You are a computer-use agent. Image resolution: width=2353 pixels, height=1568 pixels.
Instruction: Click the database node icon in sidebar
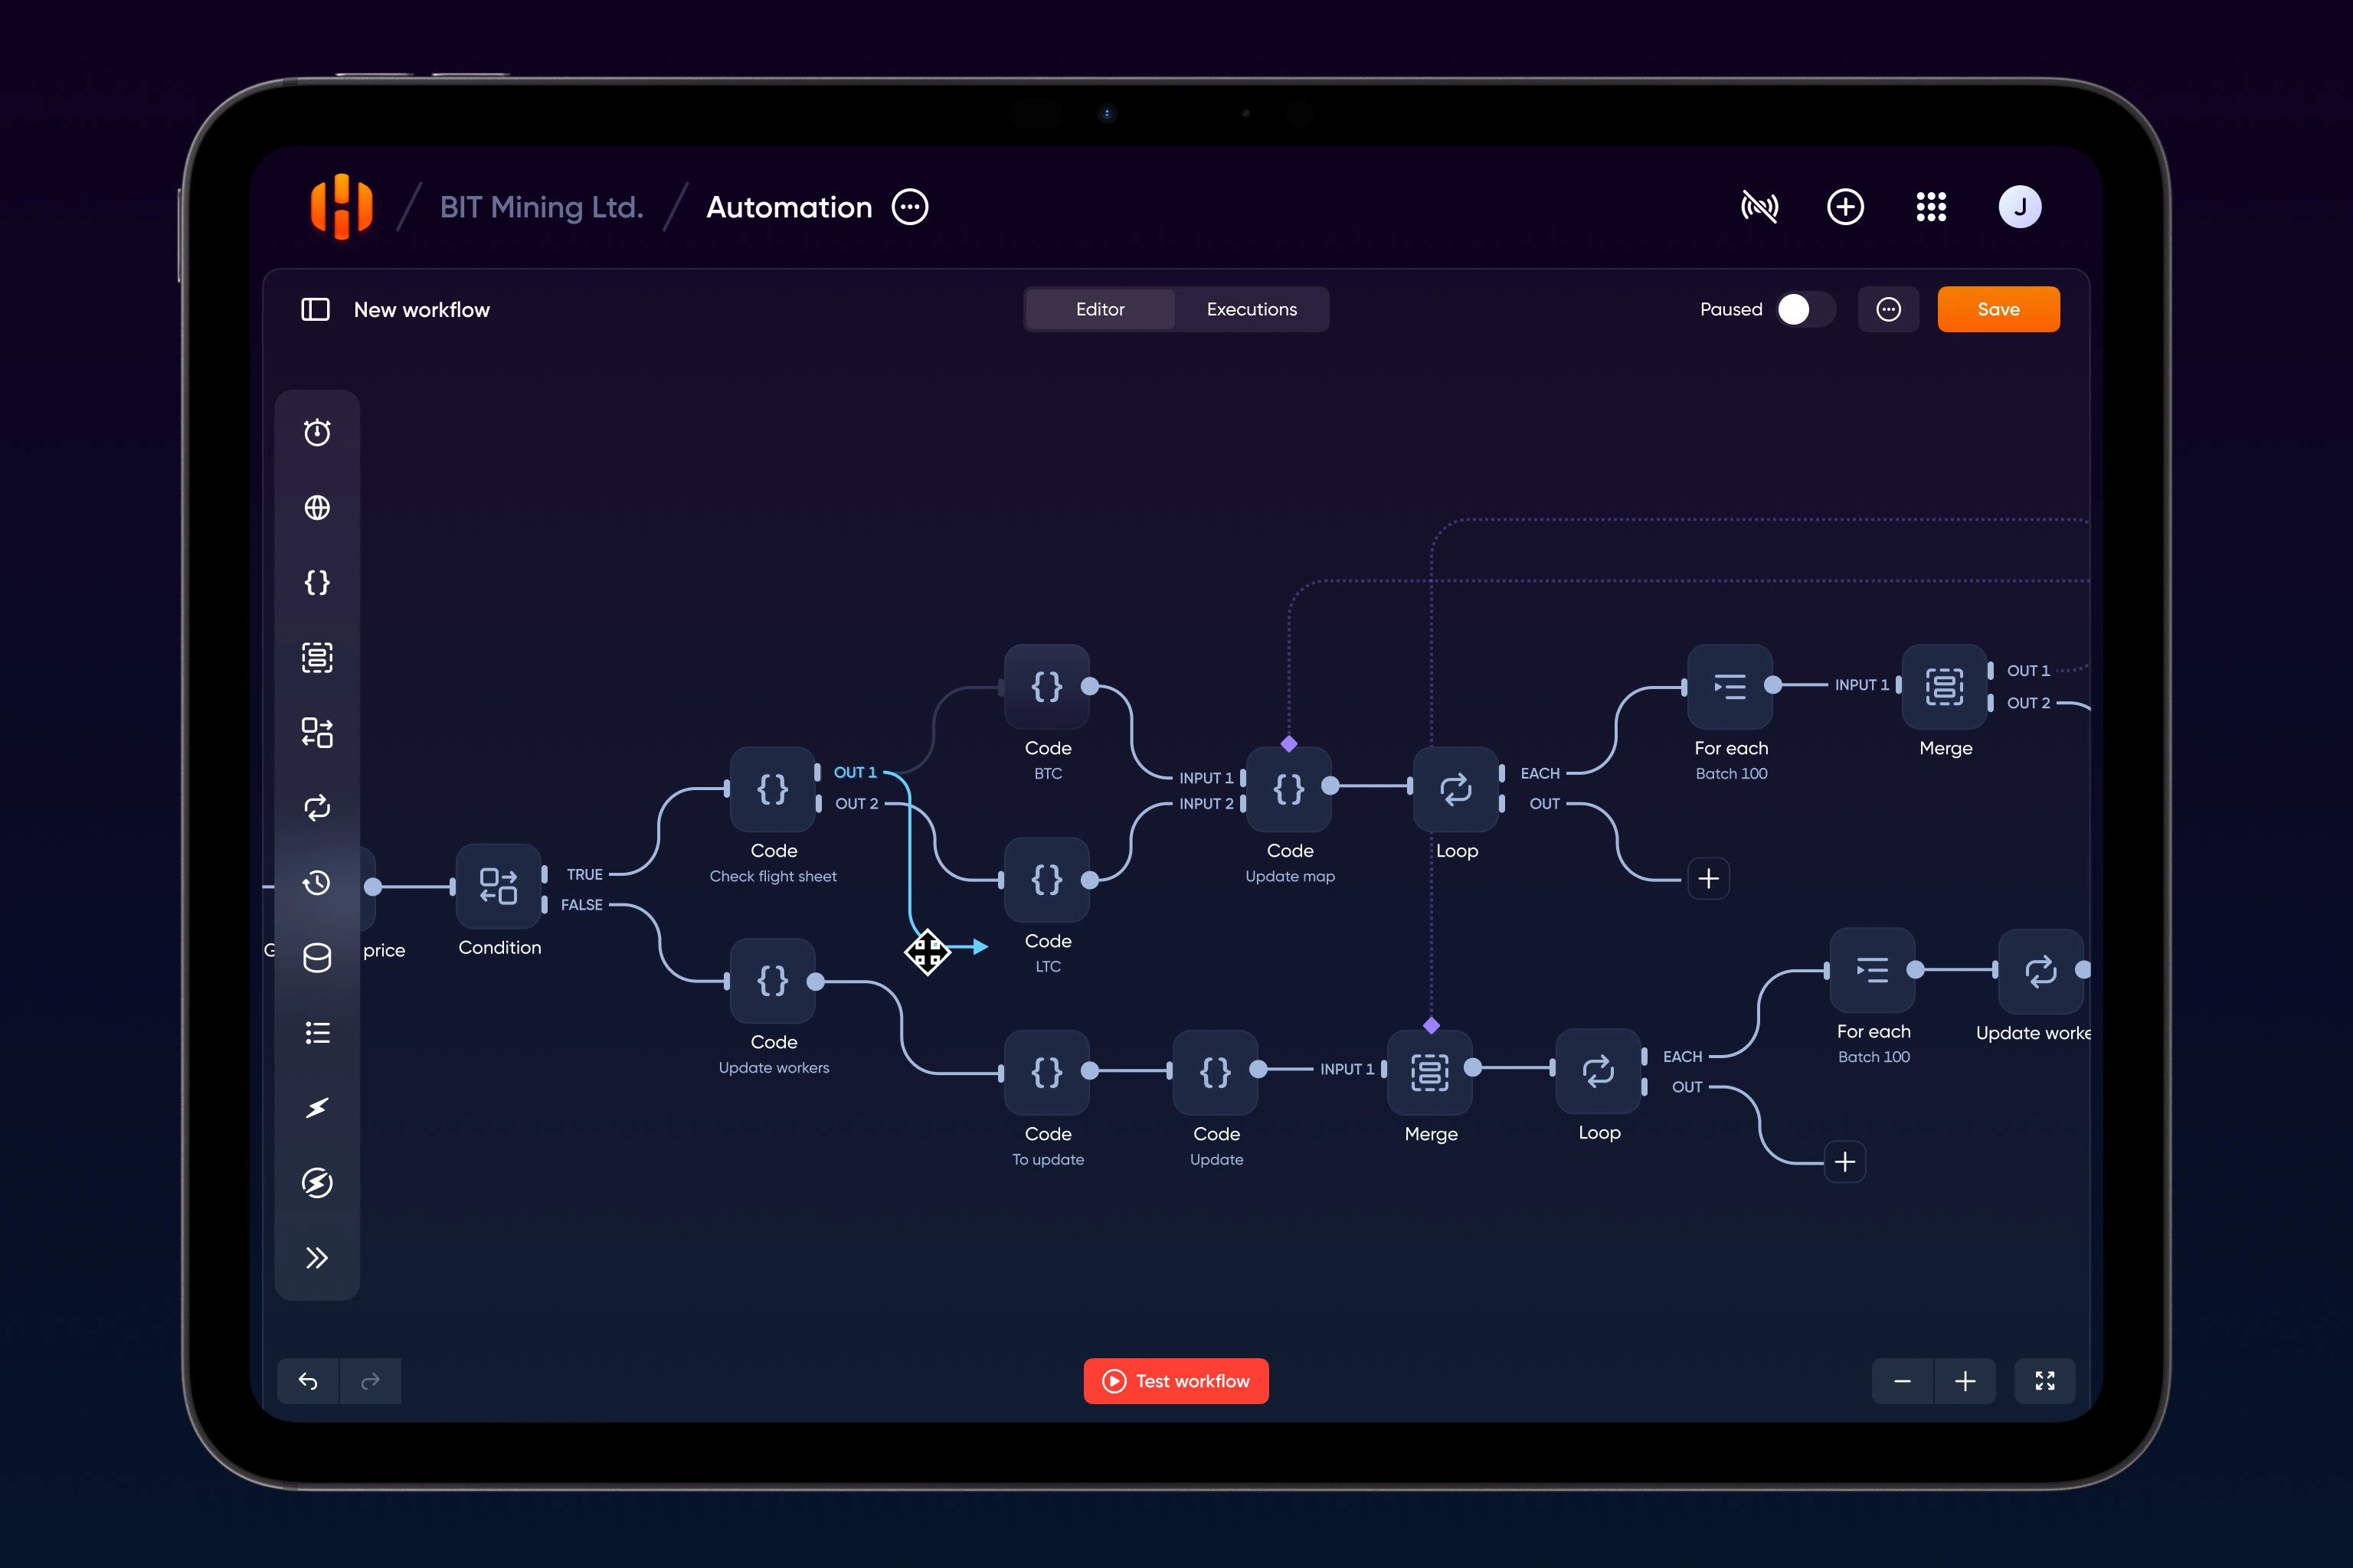(x=317, y=958)
